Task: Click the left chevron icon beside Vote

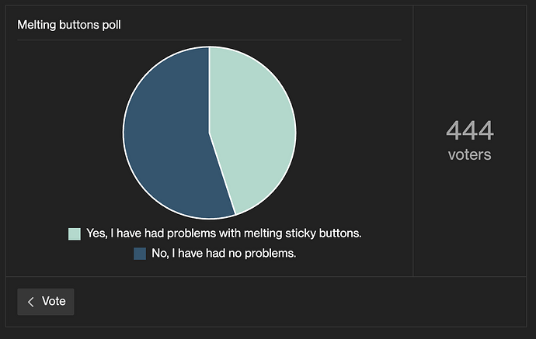Action: pos(31,302)
